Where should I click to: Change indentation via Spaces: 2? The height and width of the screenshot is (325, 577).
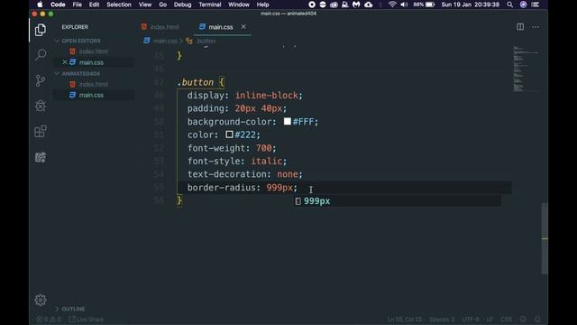pyautogui.click(x=442, y=319)
